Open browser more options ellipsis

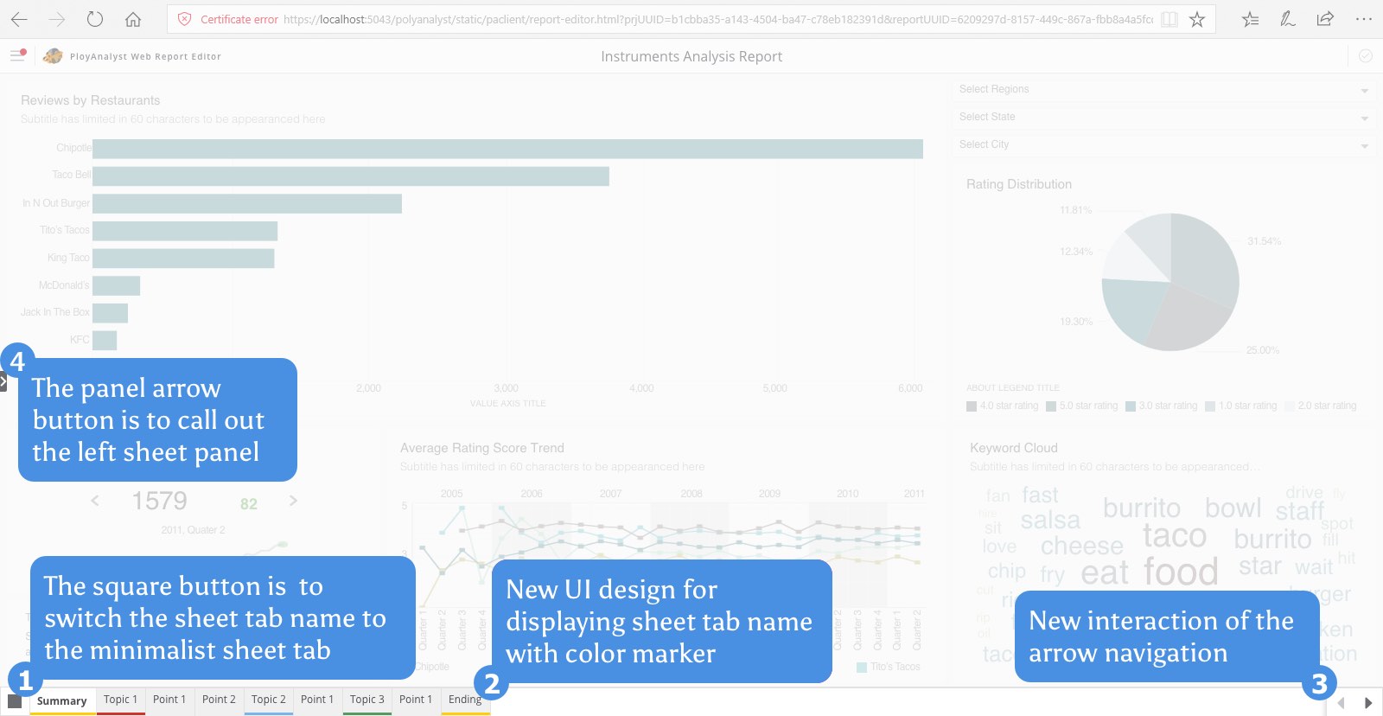(x=1364, y=19)
